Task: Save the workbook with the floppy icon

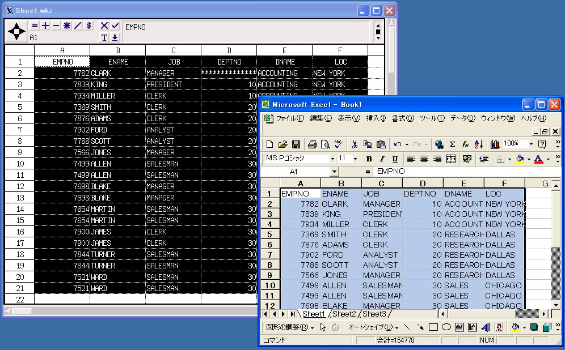Action: click(x=296, y=144)
